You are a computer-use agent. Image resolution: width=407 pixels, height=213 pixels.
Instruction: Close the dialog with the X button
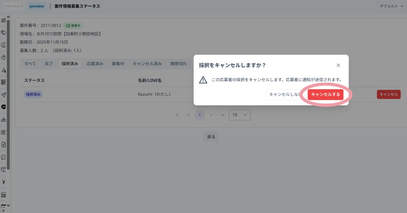point(338,65)
